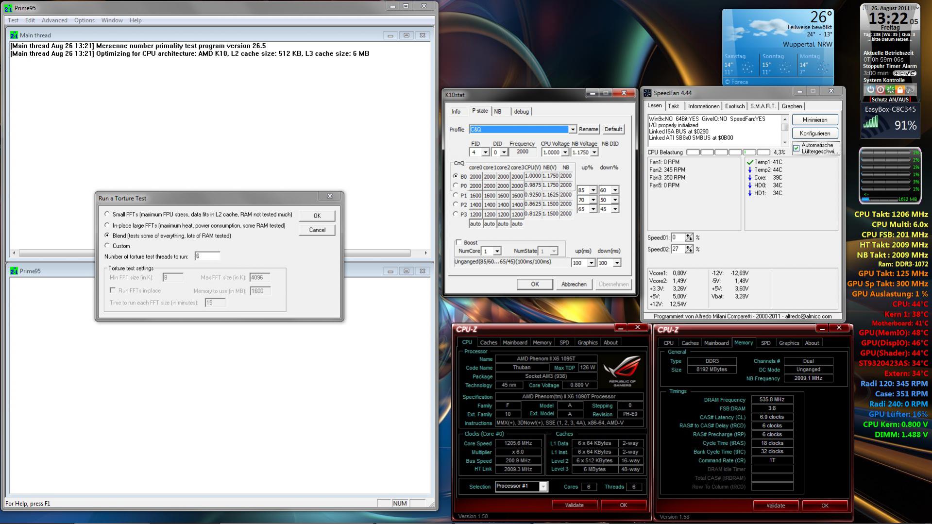932x524 pixels.
Task: Click the green checkmark next to Temp1
Action: point(750,162)
